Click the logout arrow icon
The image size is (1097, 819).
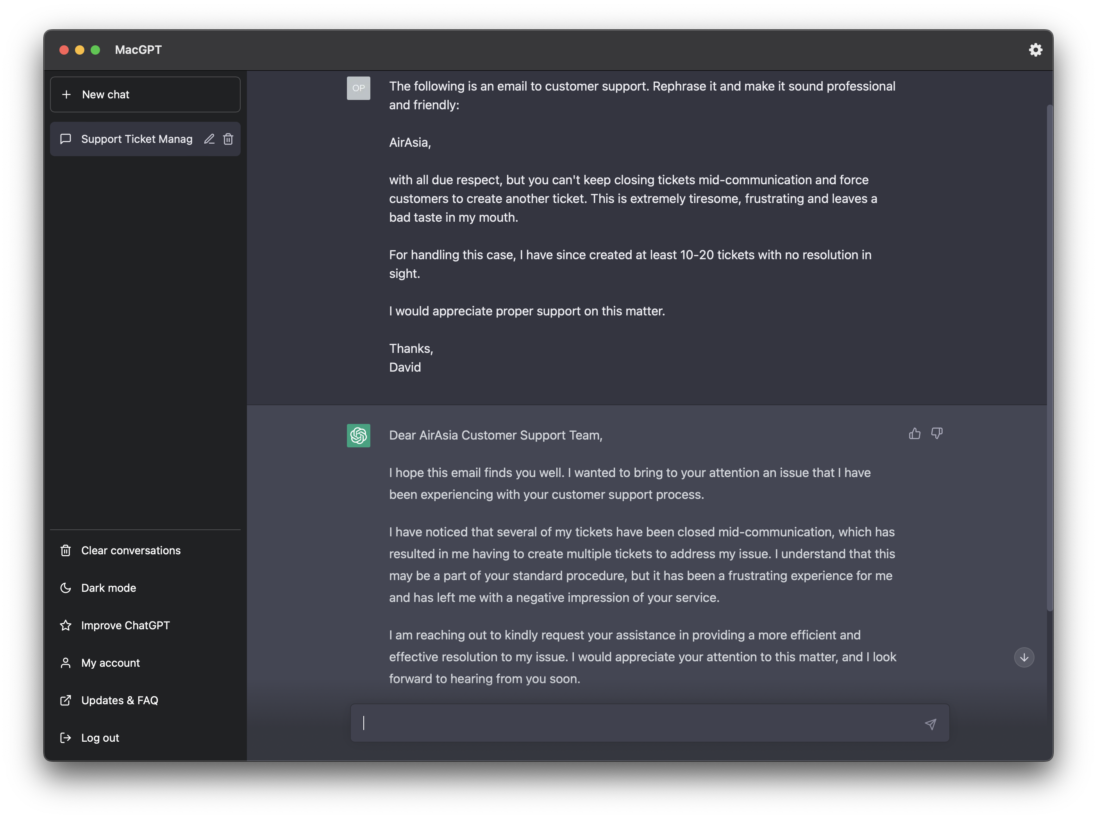coord(66,738)
